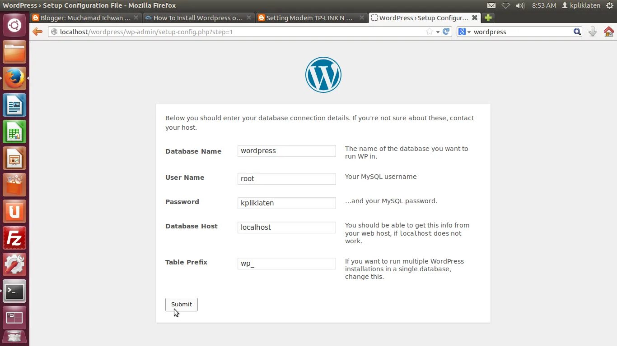Focus the Database Name field
The image size is (617, 346).
tap(287, 151)
